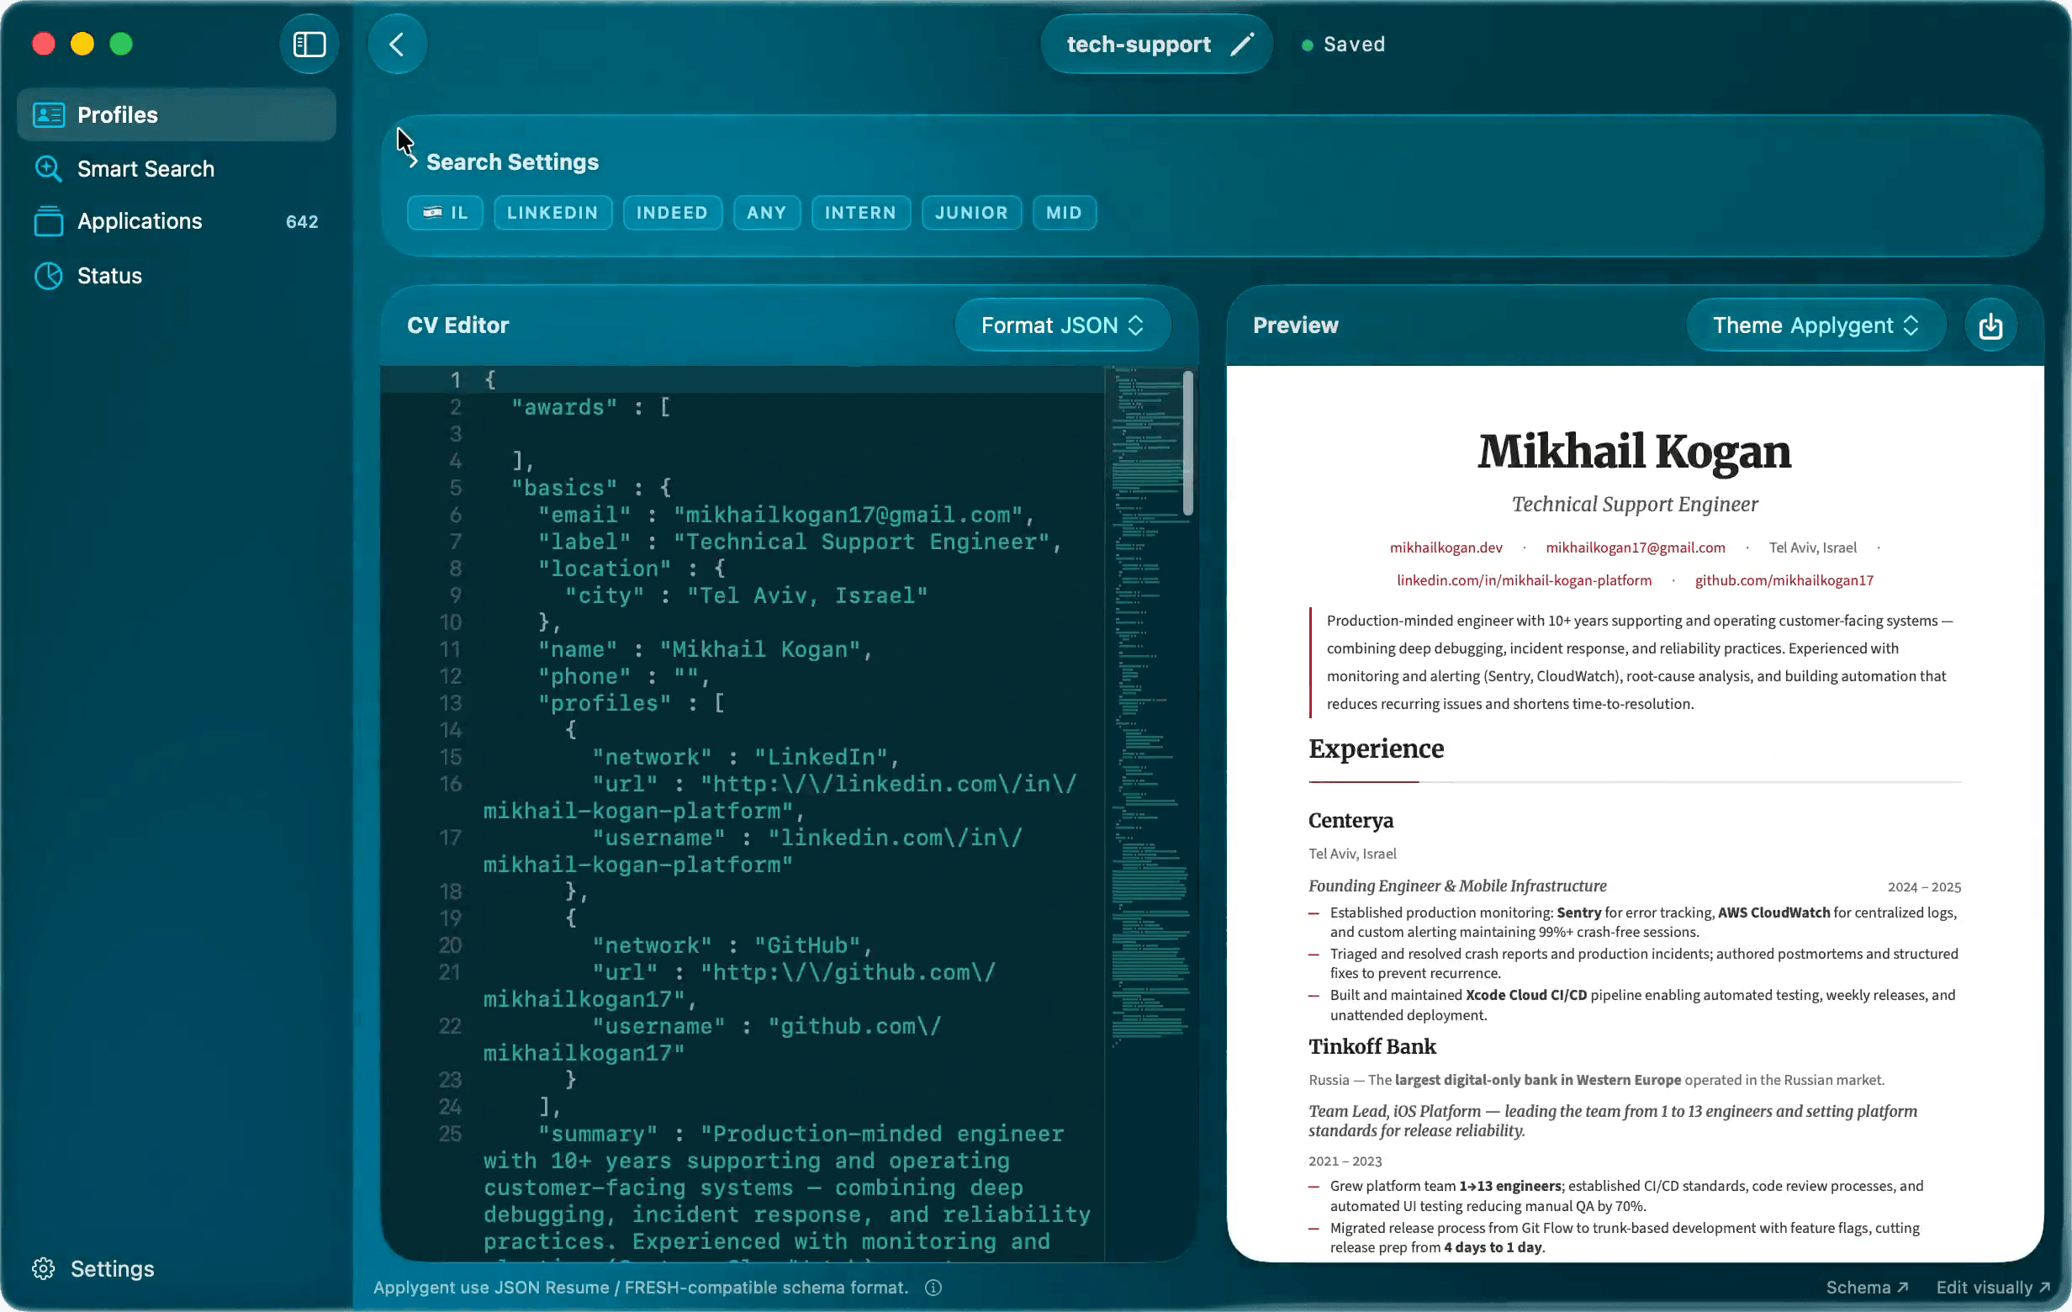Select the ANY tag chip
This screenshot has width=2072, height=1312.
(x=767, y=213)
